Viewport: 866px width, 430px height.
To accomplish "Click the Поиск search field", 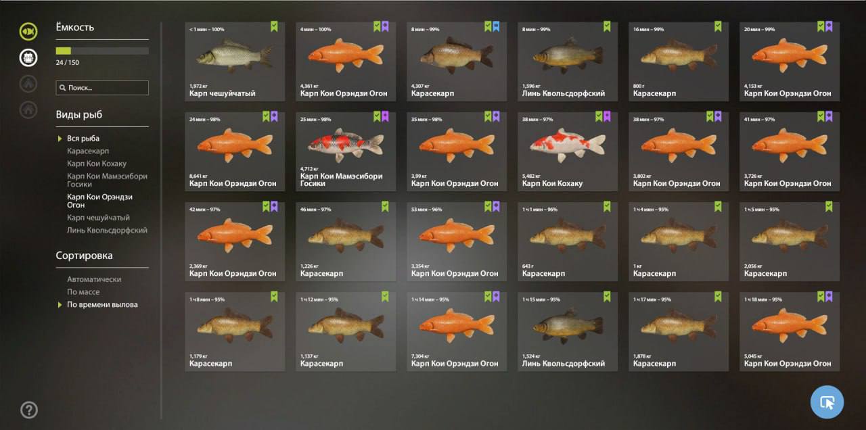I will click(102, 88).
